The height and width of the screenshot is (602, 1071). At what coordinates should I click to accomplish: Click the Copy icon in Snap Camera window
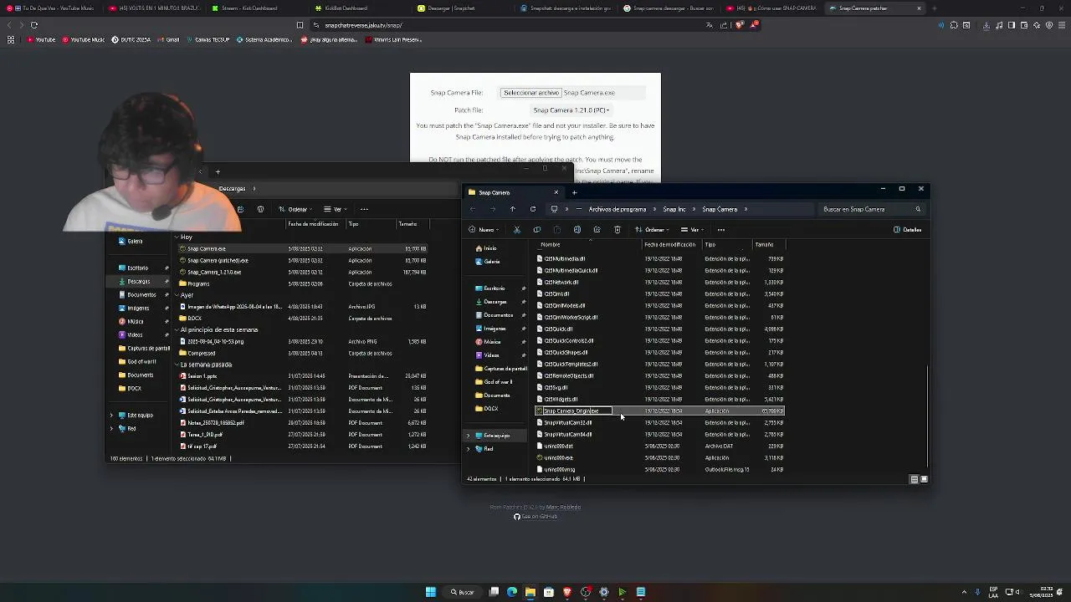537,230
